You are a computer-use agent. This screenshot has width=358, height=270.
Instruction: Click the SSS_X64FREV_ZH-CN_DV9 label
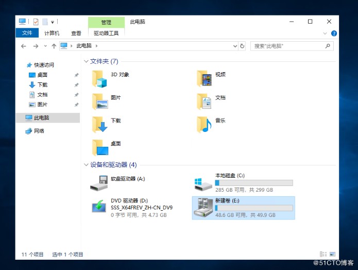pyautogui.click(x=142, y=208)
